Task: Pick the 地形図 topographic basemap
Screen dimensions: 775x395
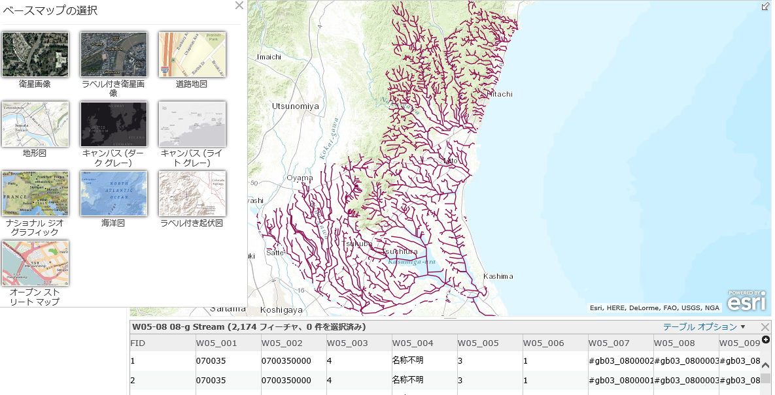Action: (35, 124)
